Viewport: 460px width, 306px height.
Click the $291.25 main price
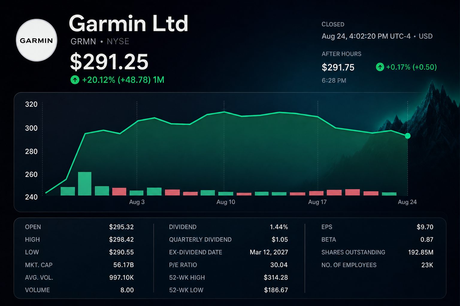tap(109, 62)
